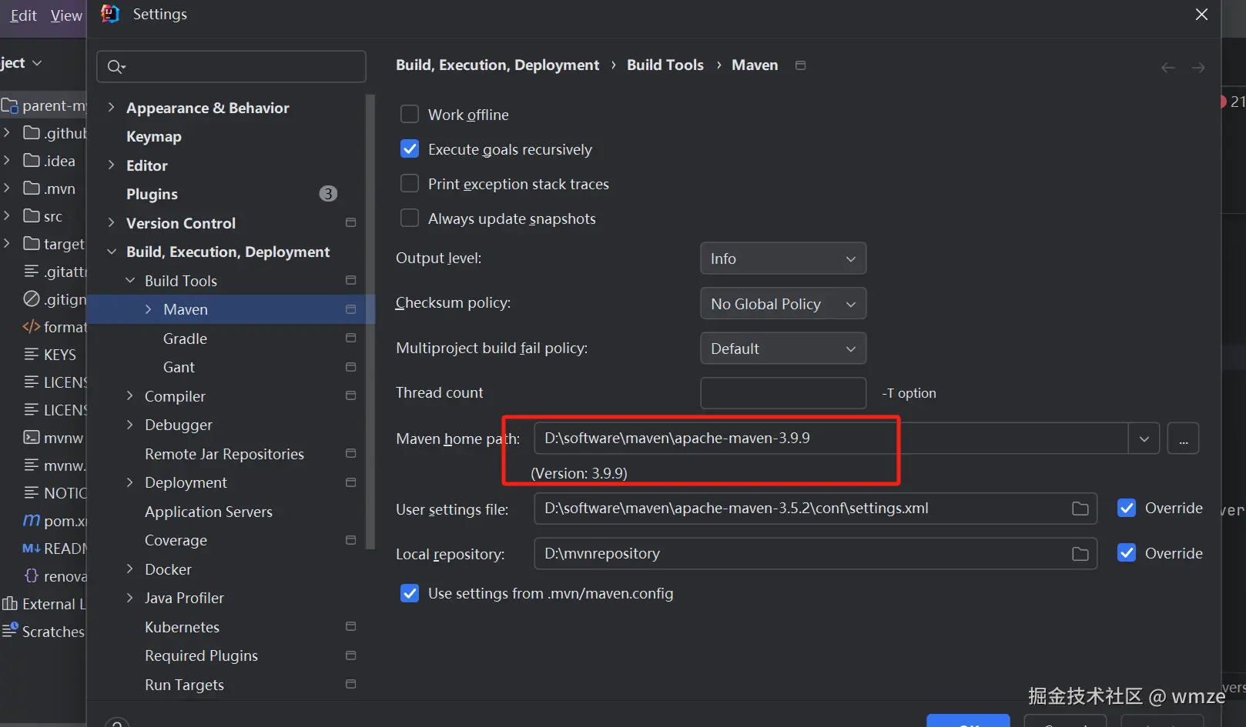This screenshot has width=1246, height=727.
Task: Click the project-level icon on Remote Jar Repositories row
Action: (351, 454)
